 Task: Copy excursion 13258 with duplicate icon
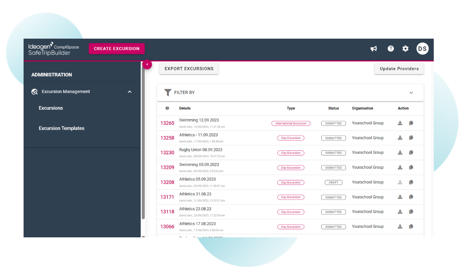click(411, 138)
